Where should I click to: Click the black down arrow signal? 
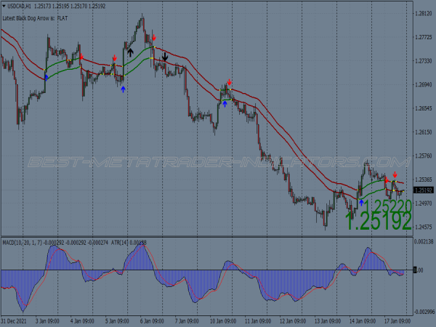tap(165, 57)
